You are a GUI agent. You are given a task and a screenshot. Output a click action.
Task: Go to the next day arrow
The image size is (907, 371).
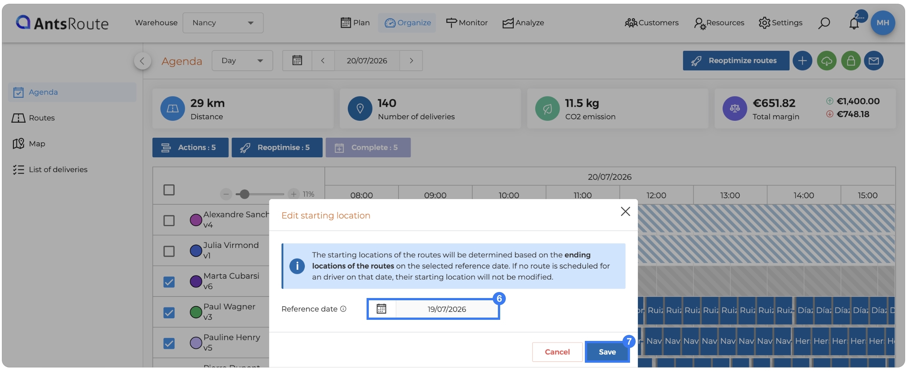coord(411,61)
